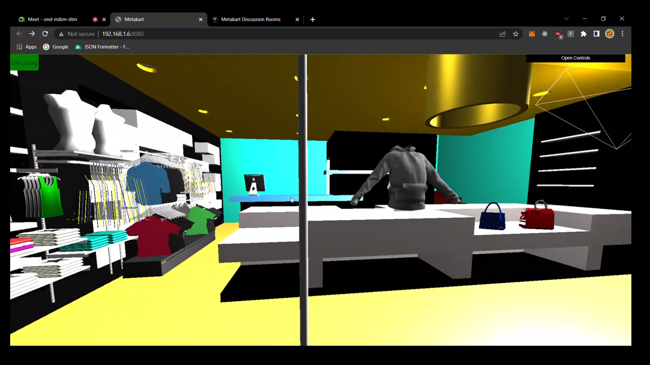
Task: Click the Not secure site info indicator
Action: [77, 34]
